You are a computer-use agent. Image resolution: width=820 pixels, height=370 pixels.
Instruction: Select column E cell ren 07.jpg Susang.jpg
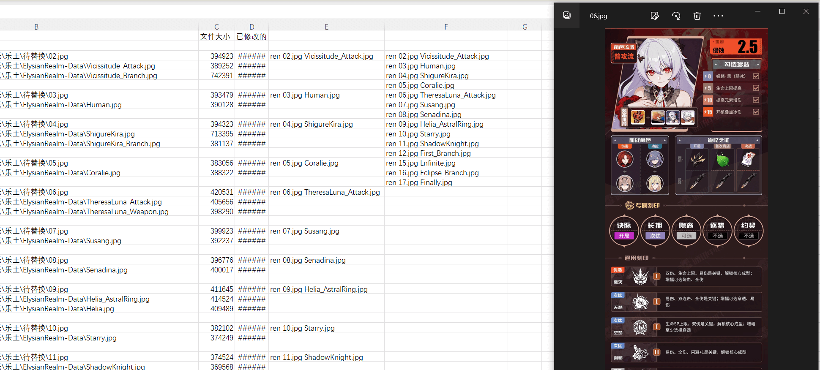pyautogui.click(x=326, y=231)
